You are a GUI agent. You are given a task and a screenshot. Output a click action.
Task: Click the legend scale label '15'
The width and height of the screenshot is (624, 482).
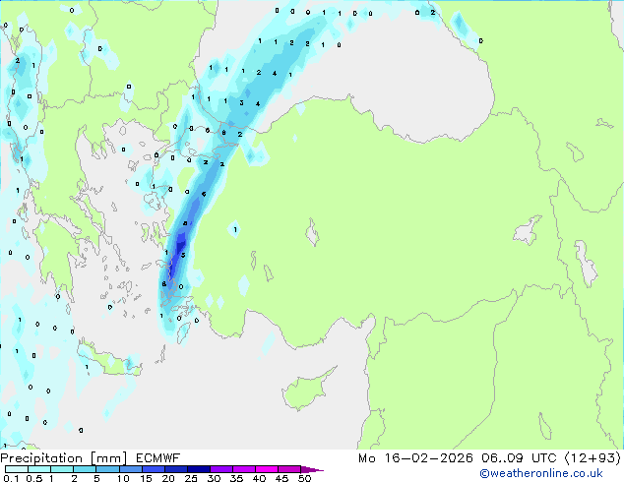[x=146, y=478]
